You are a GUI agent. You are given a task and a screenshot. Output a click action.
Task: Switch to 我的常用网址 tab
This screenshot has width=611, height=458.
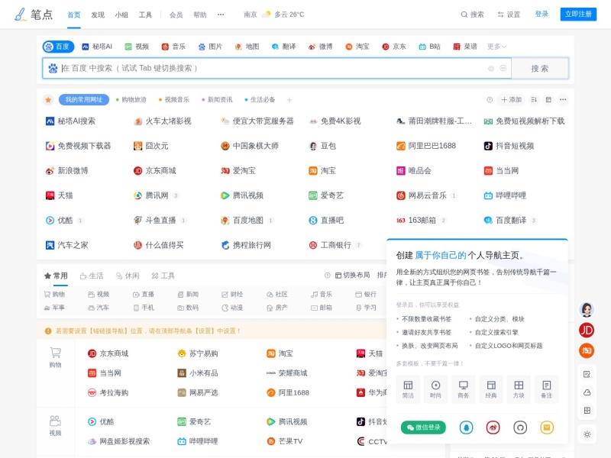pyautogui.click(x=84, y=100)
